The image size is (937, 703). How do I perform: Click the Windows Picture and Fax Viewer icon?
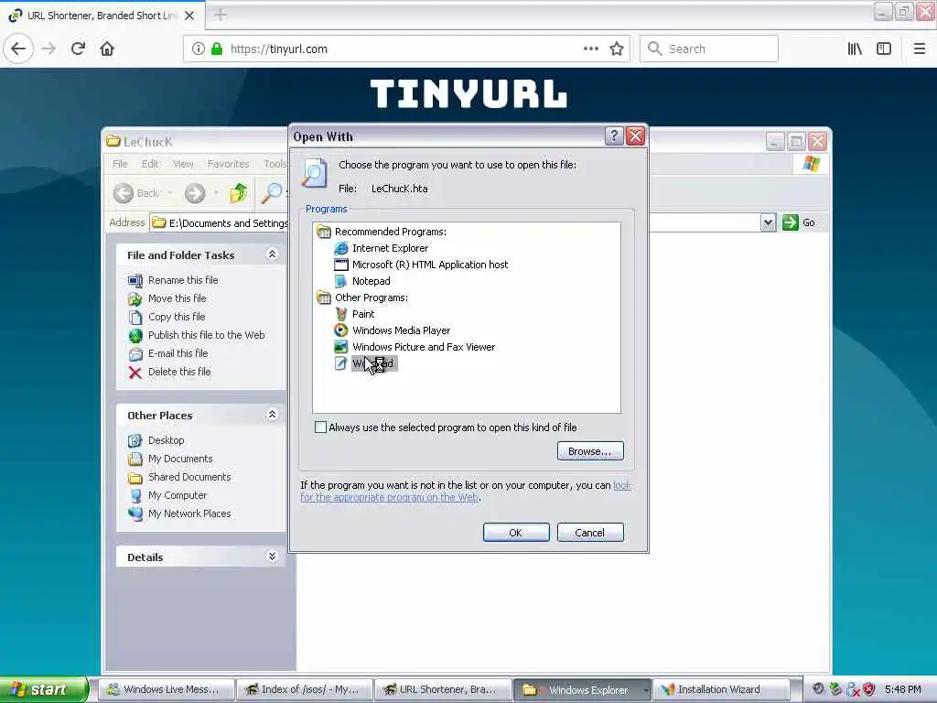tap(341, 347)
